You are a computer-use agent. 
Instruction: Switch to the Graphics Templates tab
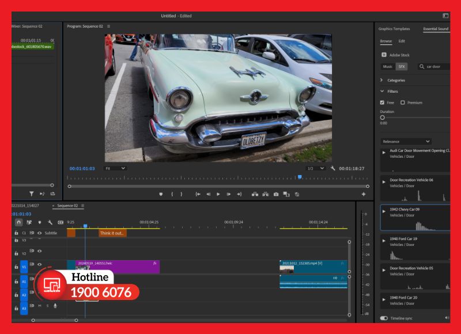pos(394,29)
